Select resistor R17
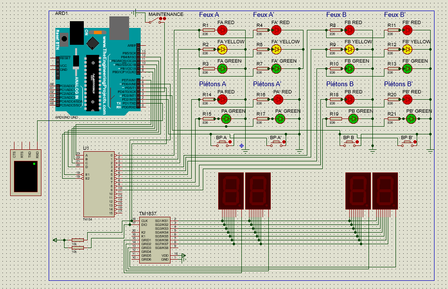 tap(263, 119)
